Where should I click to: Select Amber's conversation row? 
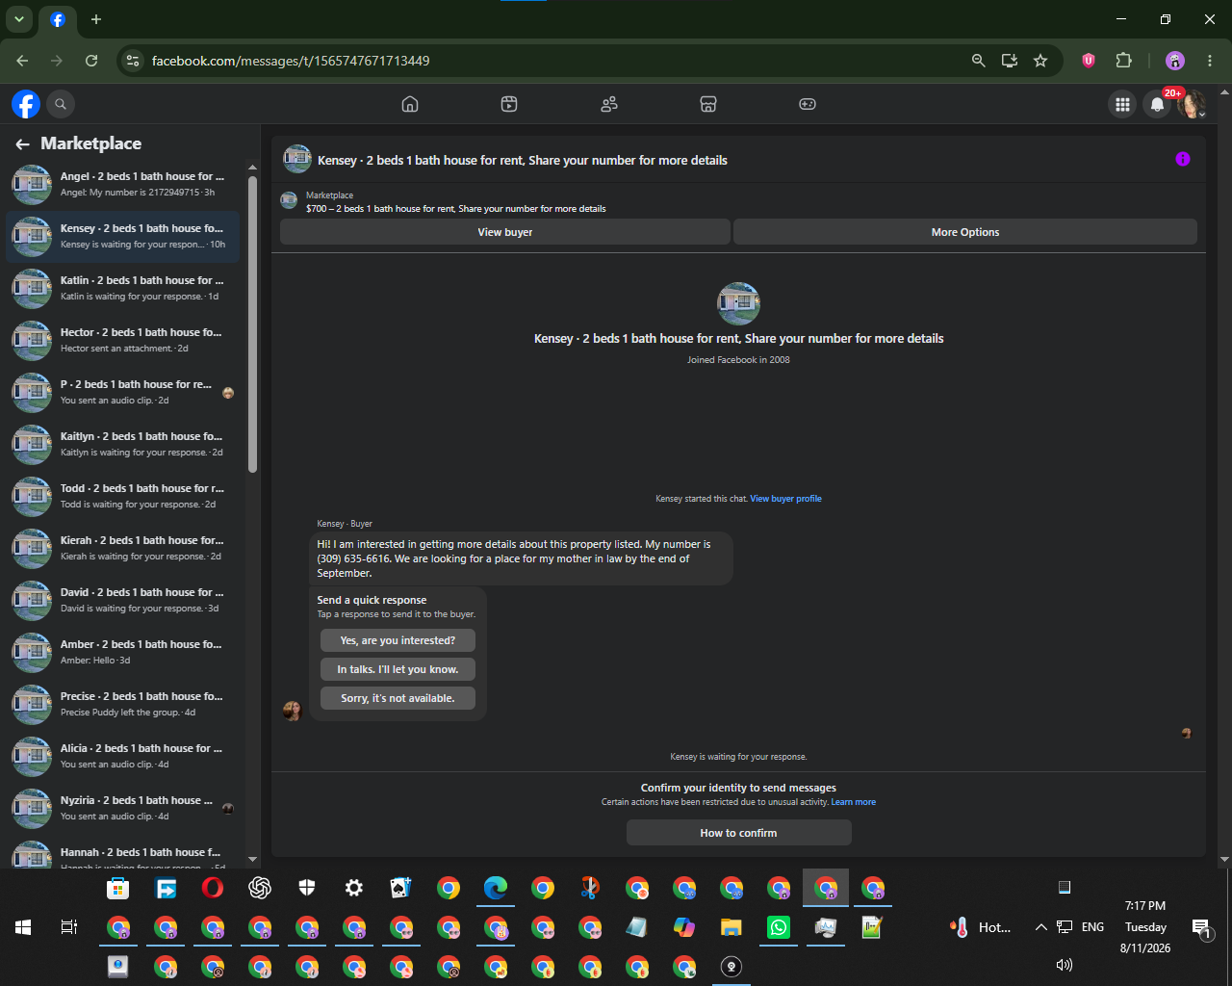click(123, 652)
